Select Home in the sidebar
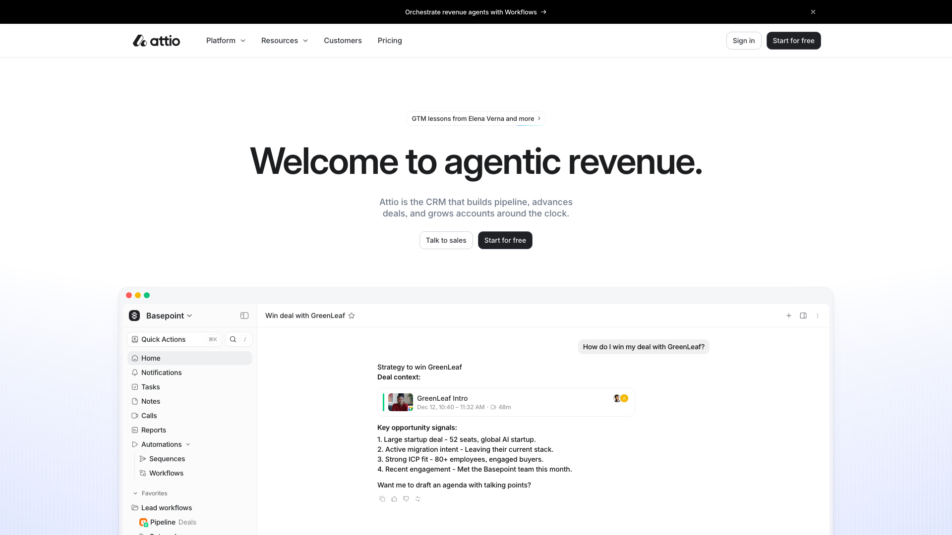Viewport: 952px width, 535px height. tap(189, 358)
